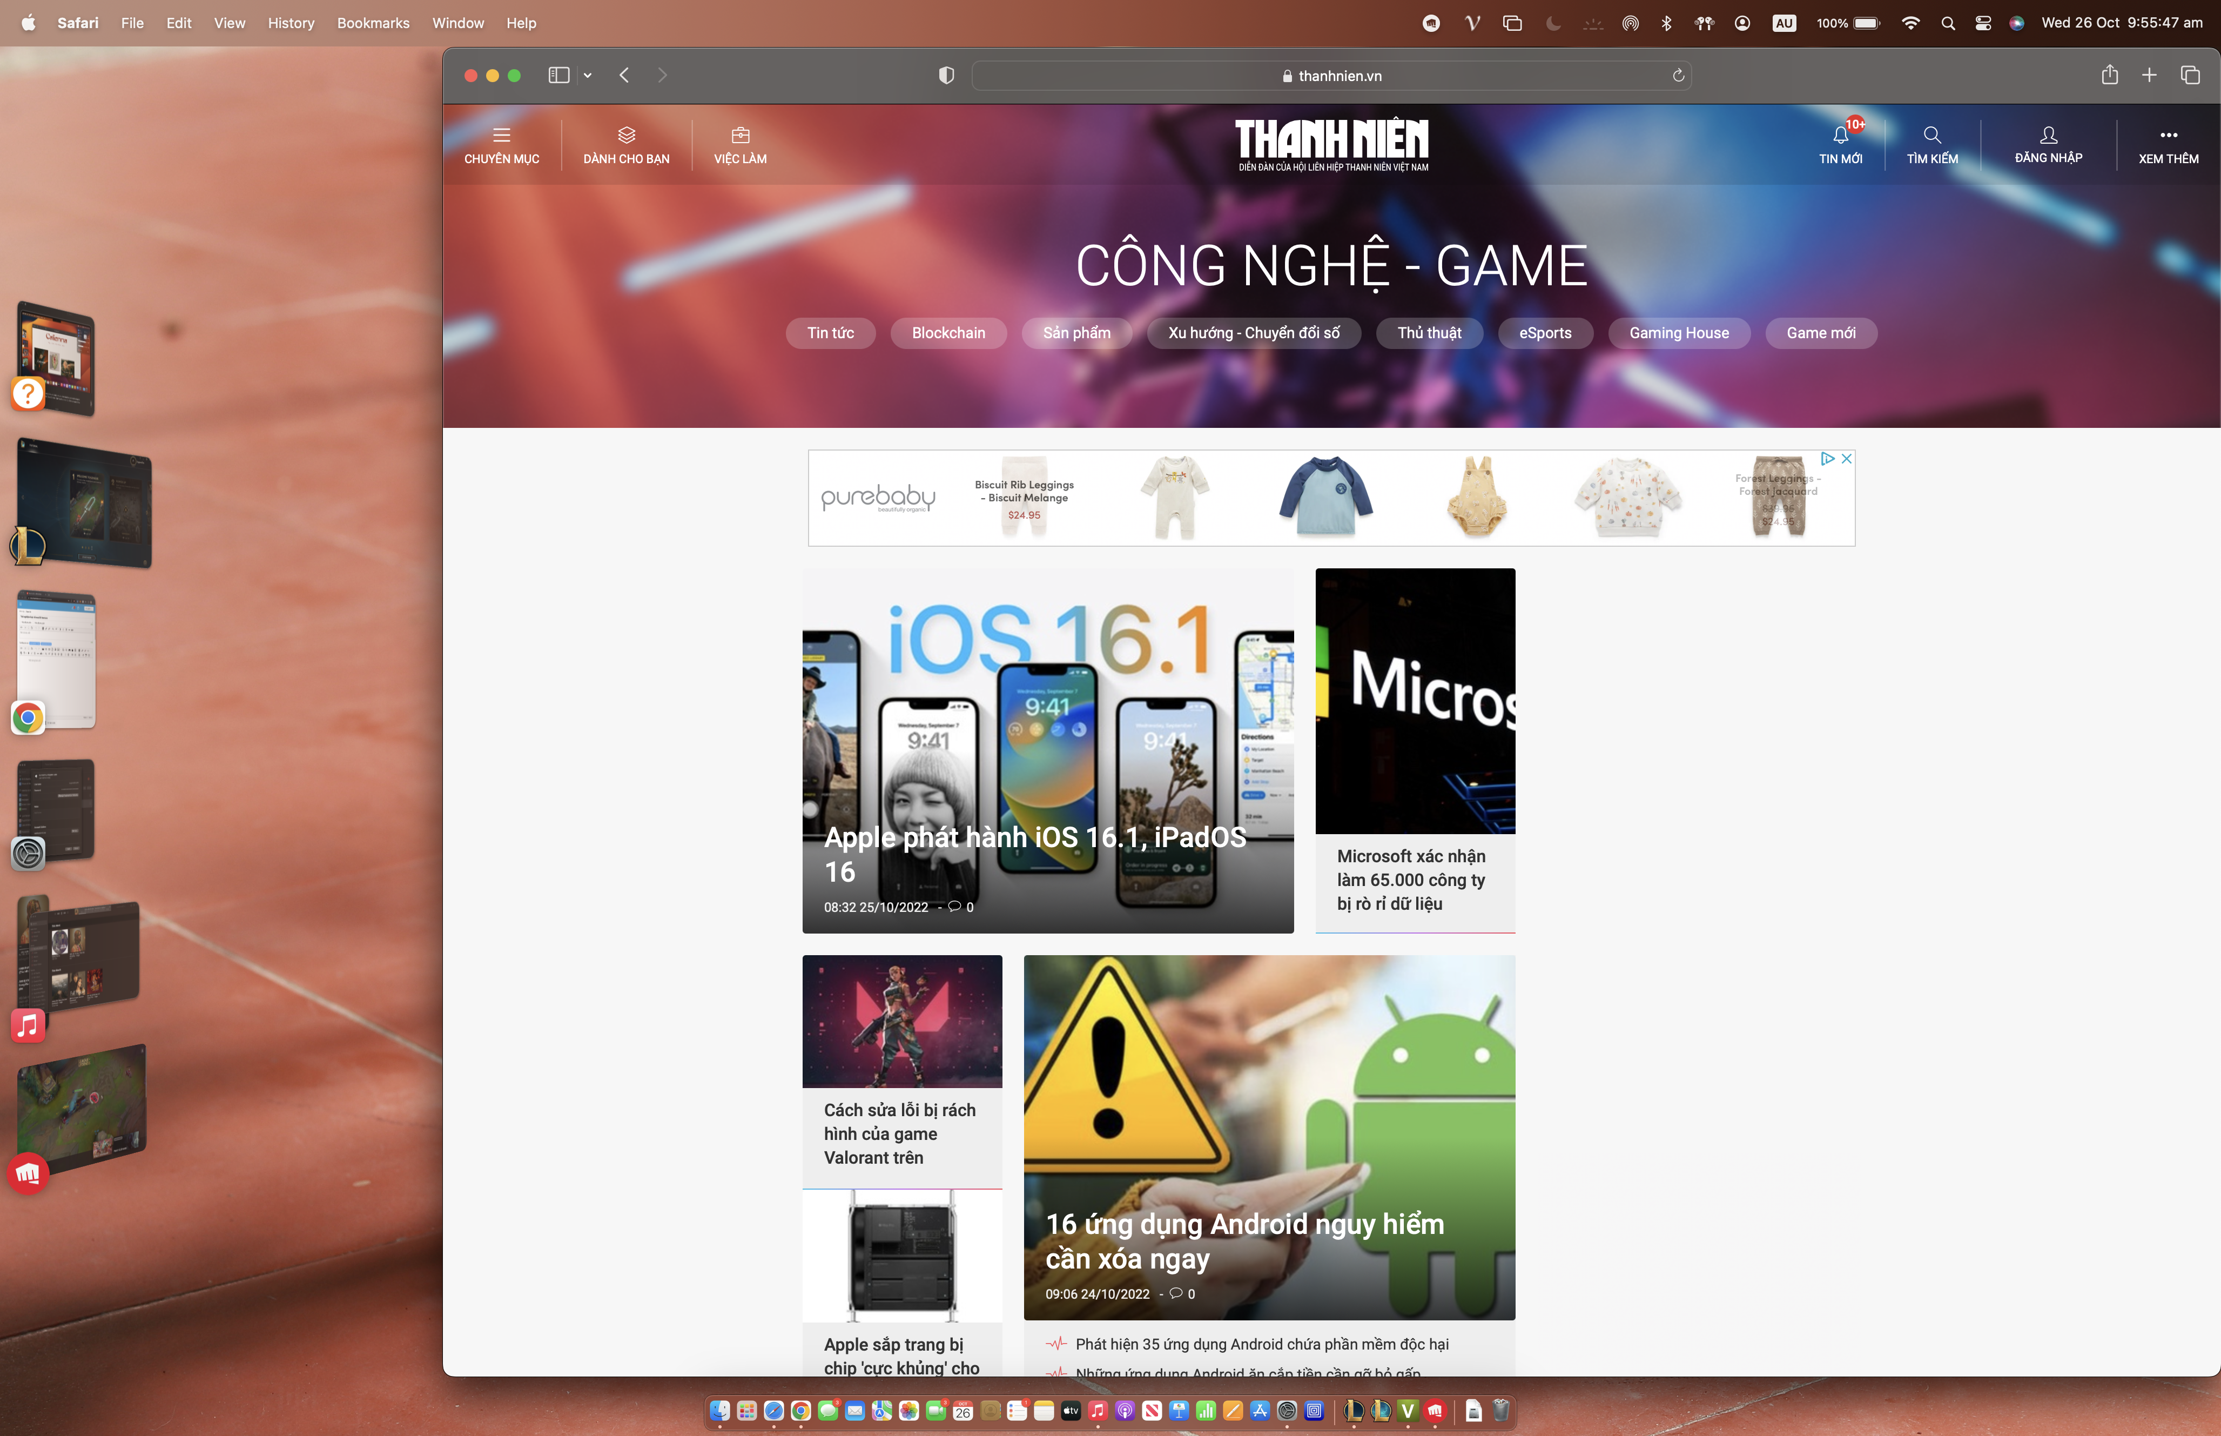Viewport: 2221px width, 1436px height.
Task: Open the Bookmarks menu
Action: (x=373, y=22)
